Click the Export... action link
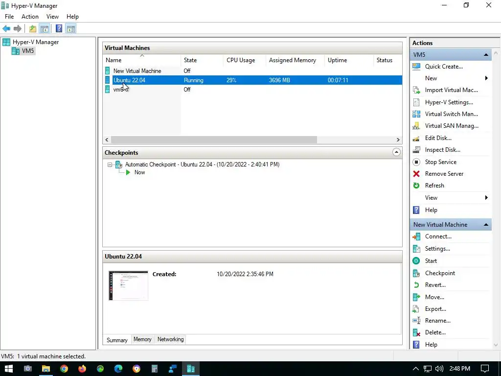 (435, 309)
